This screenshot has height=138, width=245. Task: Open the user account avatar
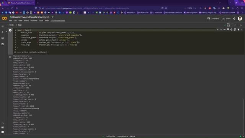(x=240, y=18)
